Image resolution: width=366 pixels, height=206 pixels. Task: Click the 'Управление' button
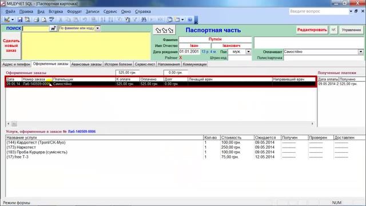[x=351, y=30]
